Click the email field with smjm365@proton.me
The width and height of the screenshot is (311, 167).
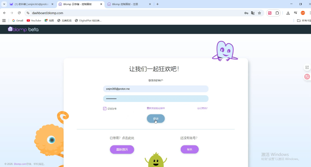coord(156,89)
